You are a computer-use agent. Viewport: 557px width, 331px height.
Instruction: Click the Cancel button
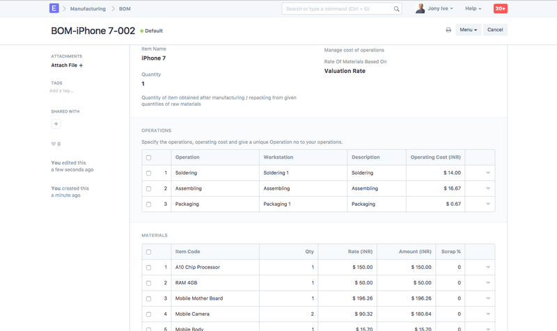pyautogui.click(x=495, y=30)
